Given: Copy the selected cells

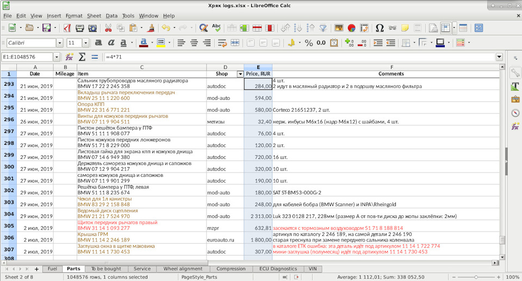Looking at the screenshot, I should point(121,28).
